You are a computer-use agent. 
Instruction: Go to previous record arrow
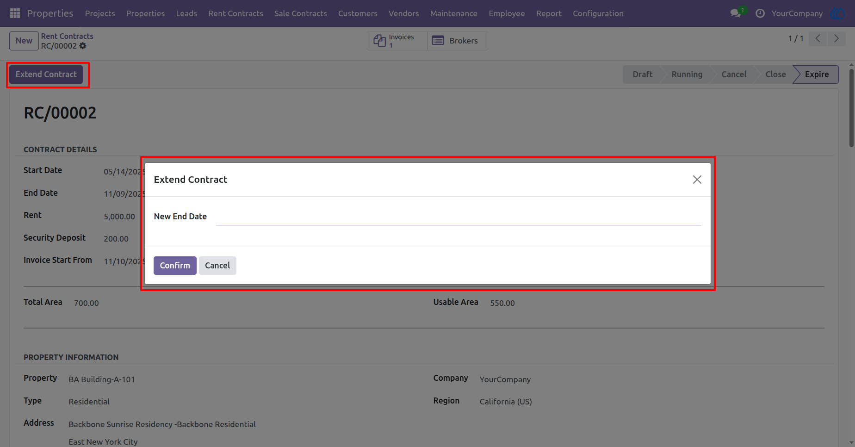tap(818, 38)
